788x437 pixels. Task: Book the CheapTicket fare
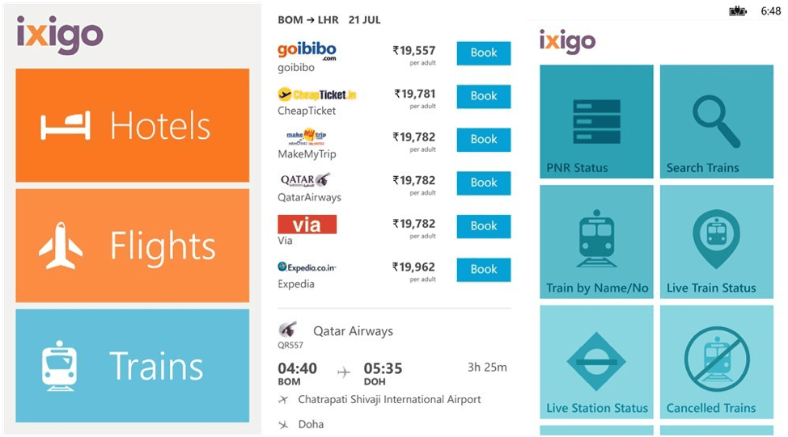[484, 96]
